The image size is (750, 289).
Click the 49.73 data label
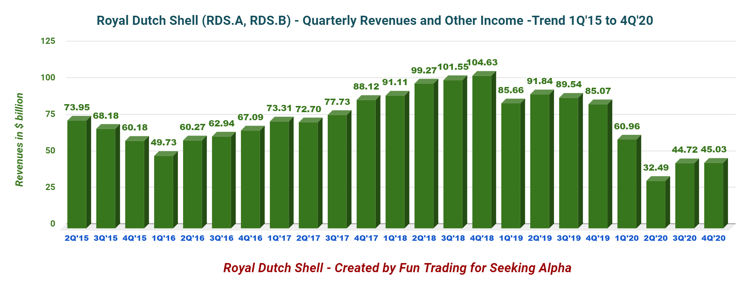click(164, 142)
